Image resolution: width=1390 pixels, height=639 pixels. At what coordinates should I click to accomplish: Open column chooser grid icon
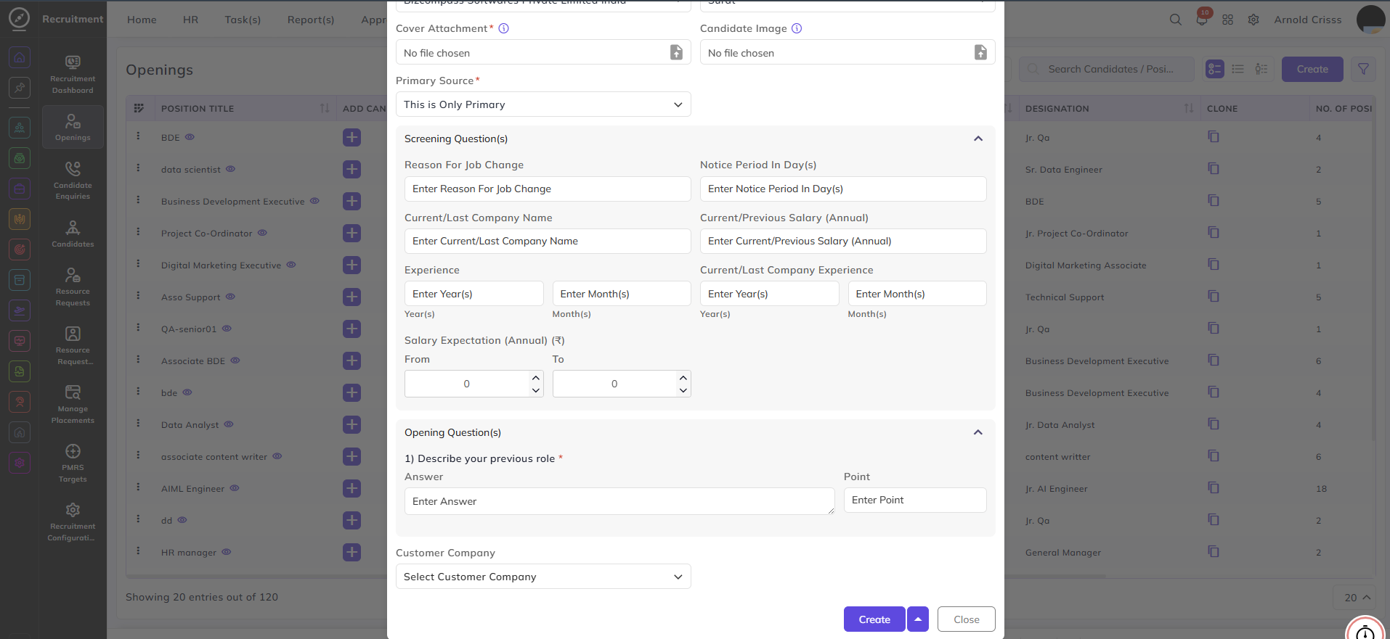(x=139, y=108)
